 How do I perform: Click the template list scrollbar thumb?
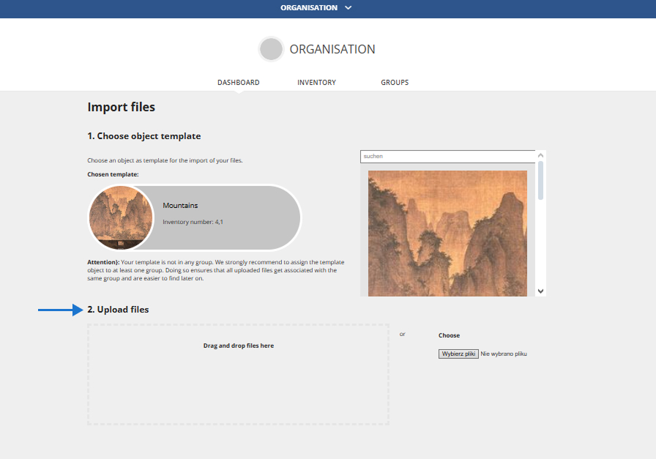(541, 179)
